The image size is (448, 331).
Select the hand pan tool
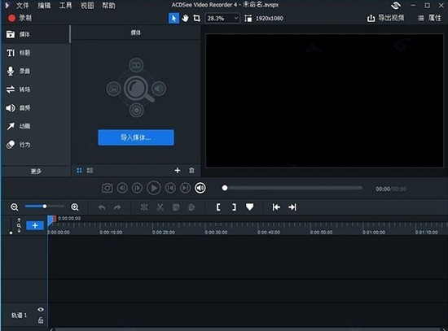click(x=185, y=19)
